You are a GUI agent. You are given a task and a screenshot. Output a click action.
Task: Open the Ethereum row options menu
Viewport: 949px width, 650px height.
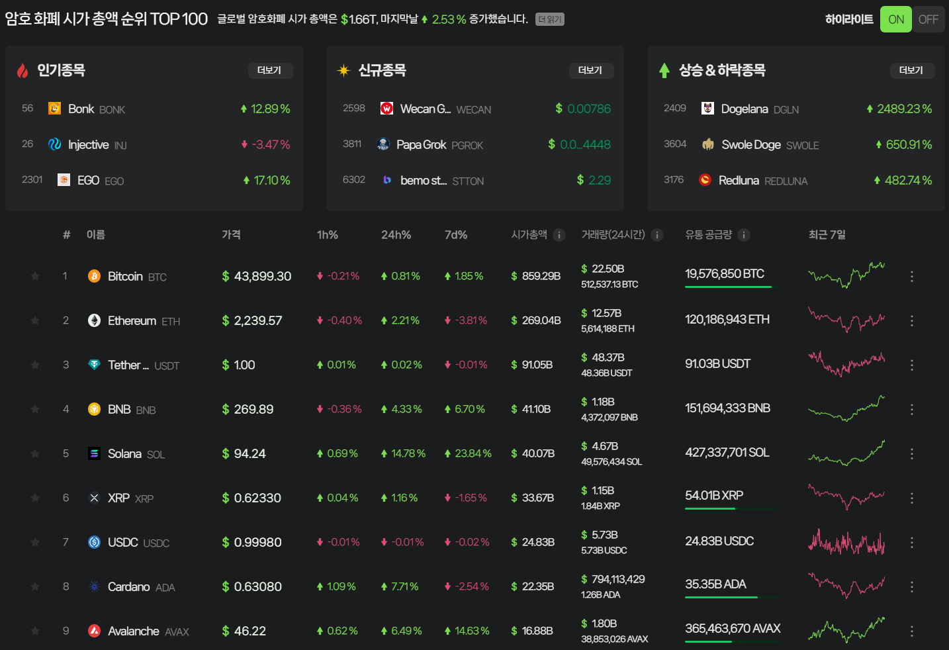point(912,320)
